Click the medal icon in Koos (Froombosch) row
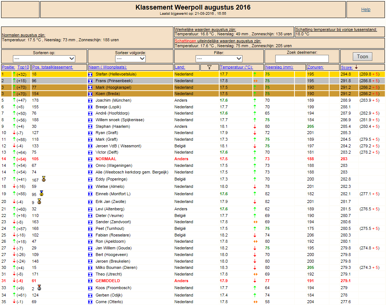The width and height of the screenshot is (386, 305). pyautogui.click(x=39, y=287)
